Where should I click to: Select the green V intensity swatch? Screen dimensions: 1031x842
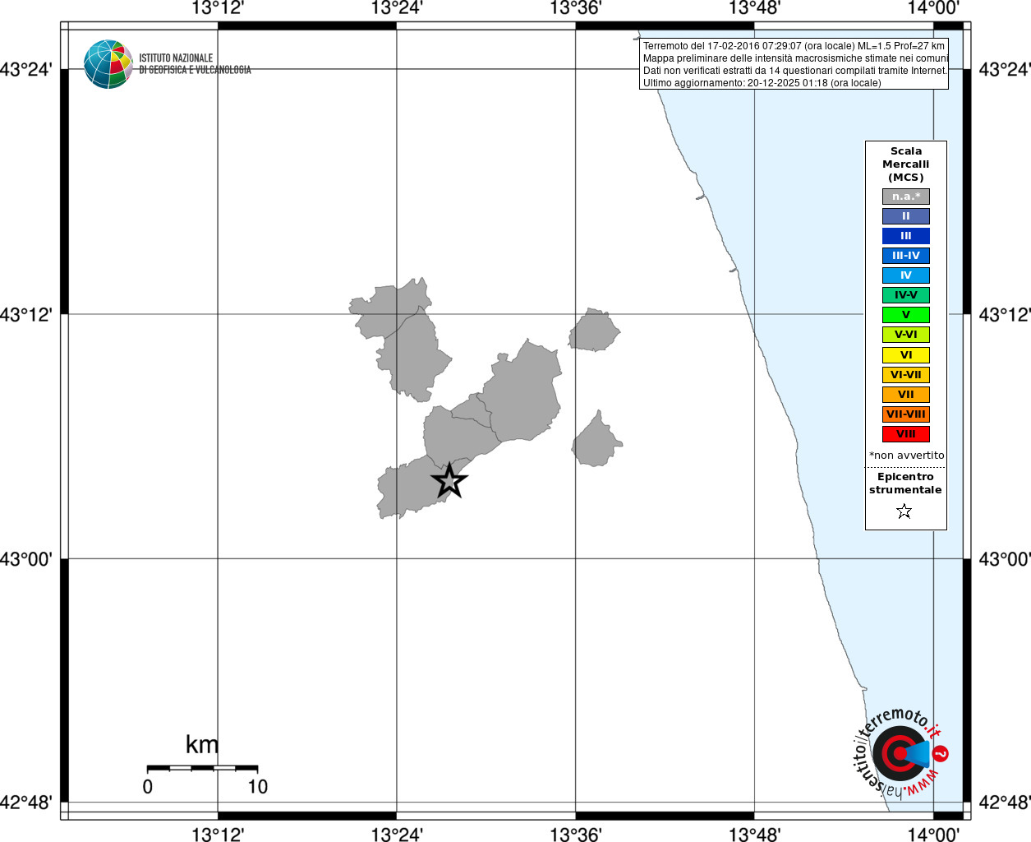(x=906, y=315)
